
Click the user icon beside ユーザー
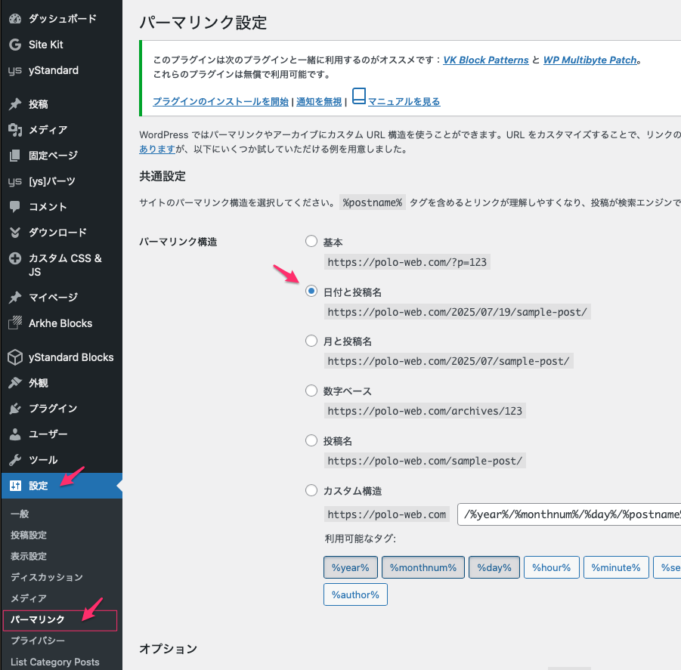[x=14, y=434]
